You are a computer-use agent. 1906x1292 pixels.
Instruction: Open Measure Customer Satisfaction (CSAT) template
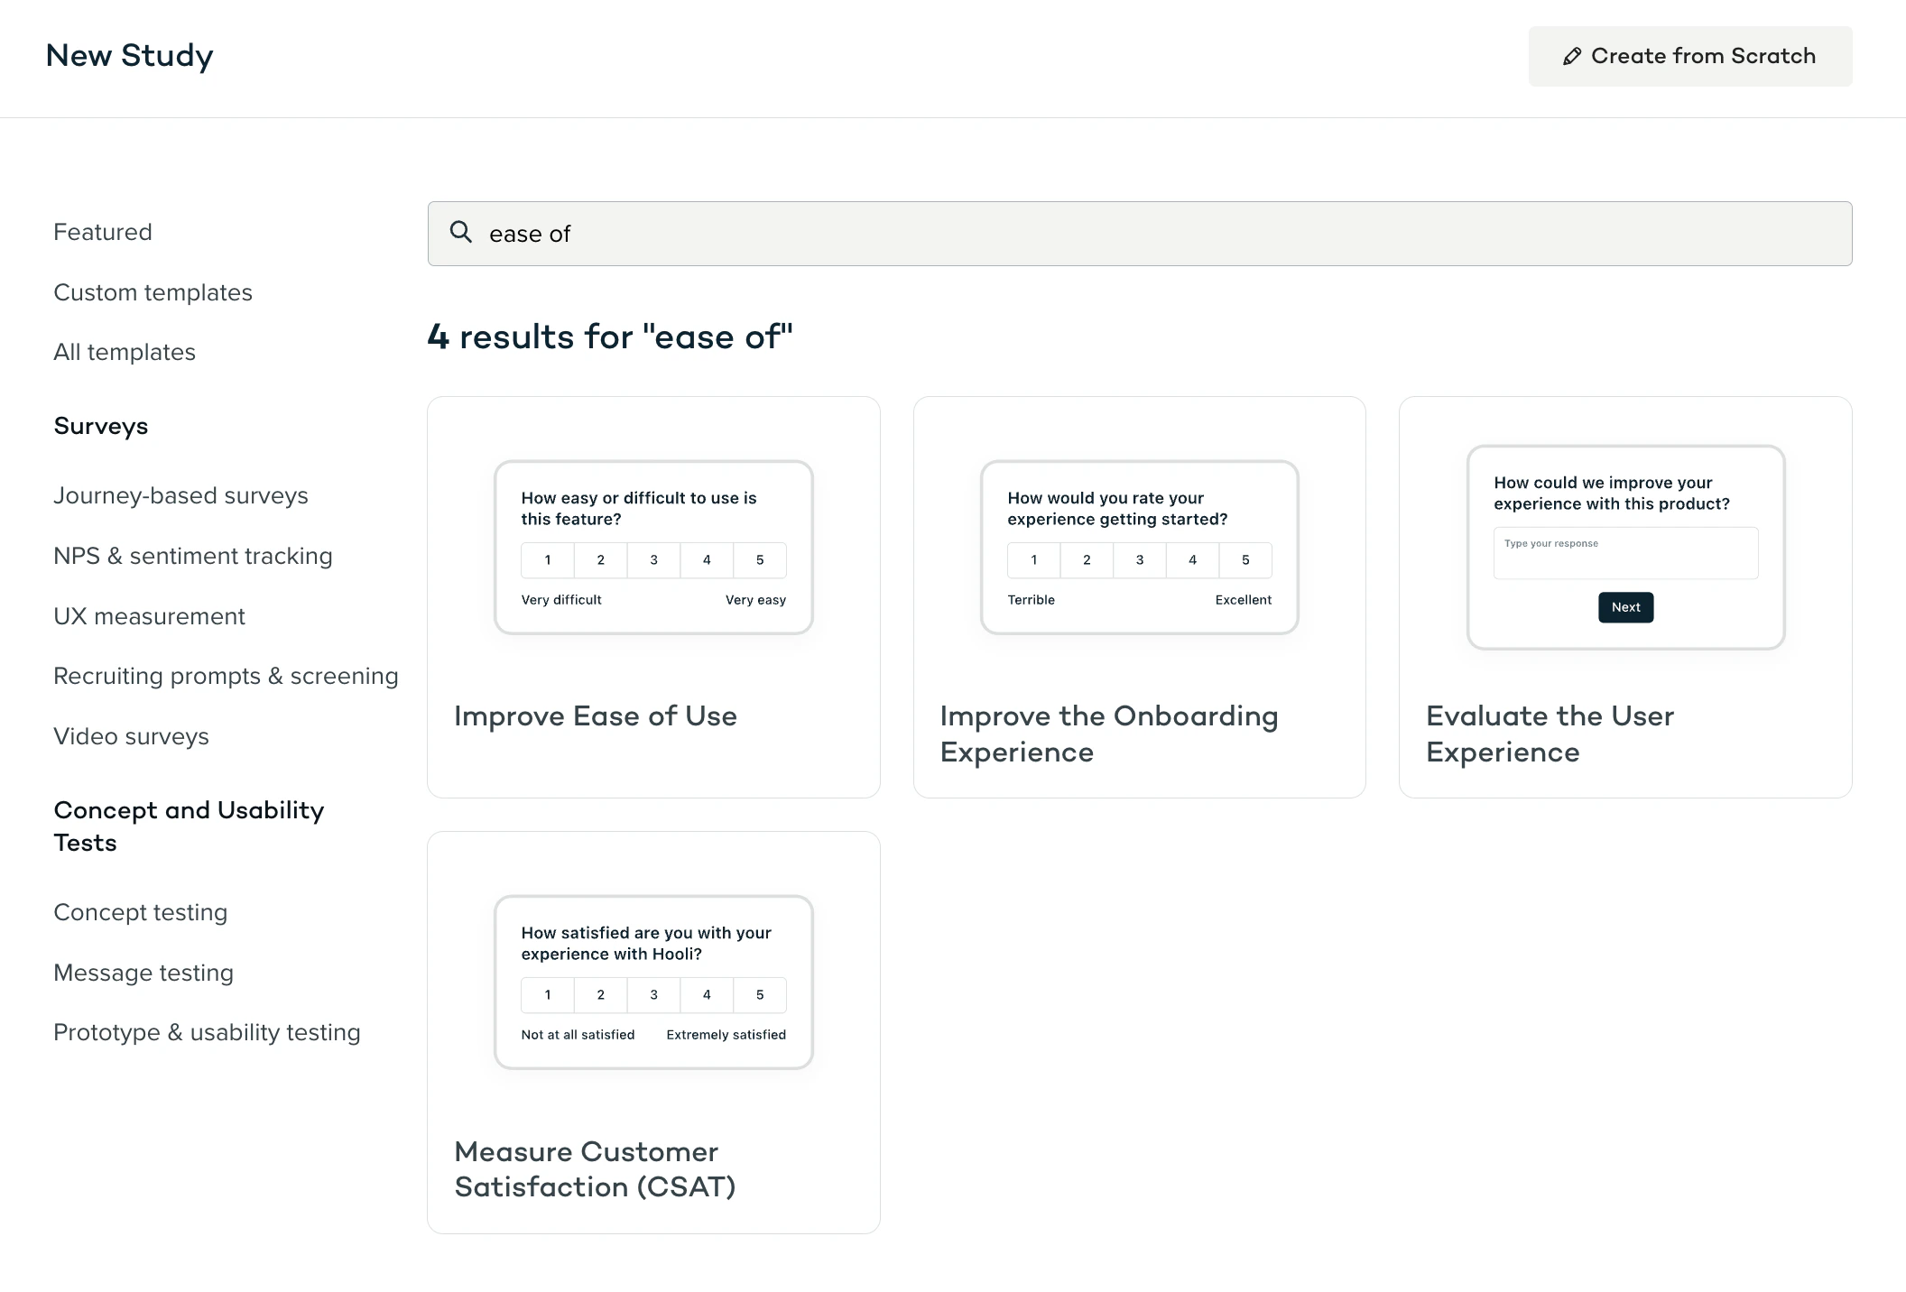pos(653,1032)
